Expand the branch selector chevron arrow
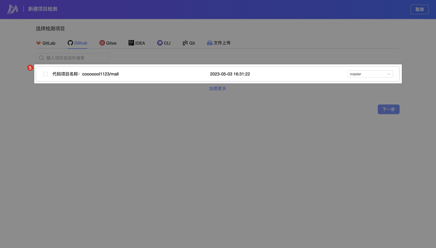436x248 pixels. coord(389,74)
